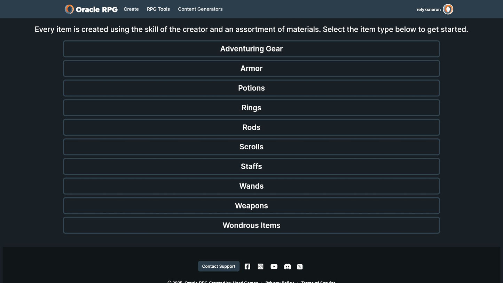Choose the Staffs item type

251,166
